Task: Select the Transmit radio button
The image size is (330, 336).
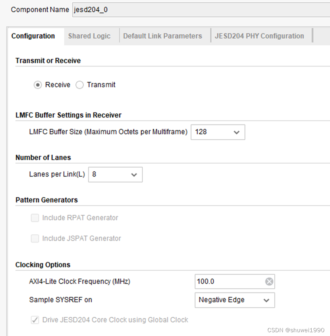Action: tap(80, 85)
